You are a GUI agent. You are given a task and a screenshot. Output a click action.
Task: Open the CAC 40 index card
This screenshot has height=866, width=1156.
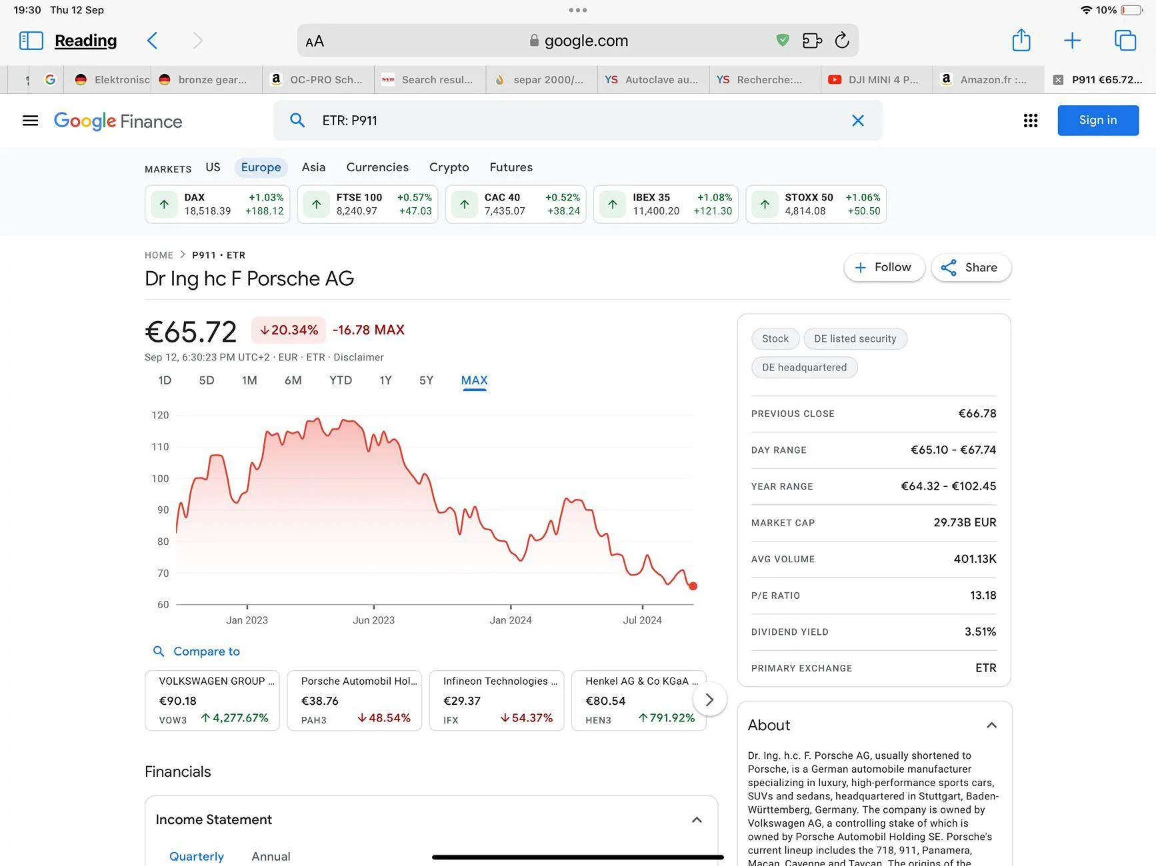pos(515,204)
